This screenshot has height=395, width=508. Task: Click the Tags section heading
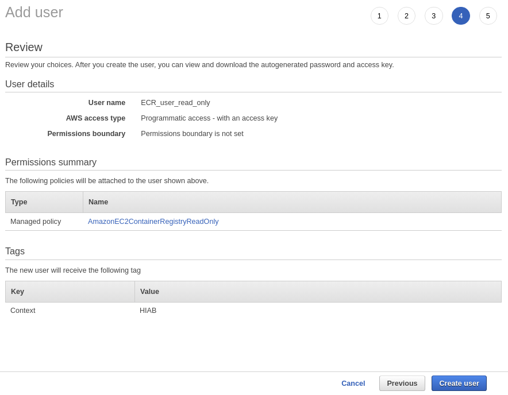14,251
